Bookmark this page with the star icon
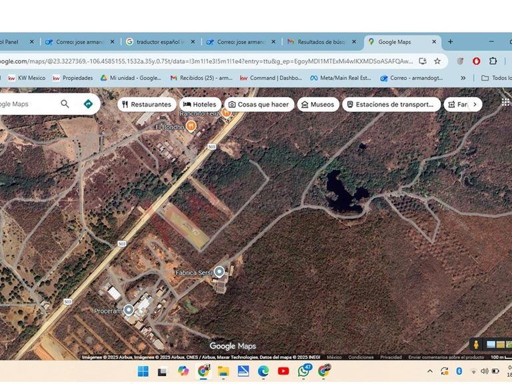Screen dimensions: 512x384 tap(437, 61)
